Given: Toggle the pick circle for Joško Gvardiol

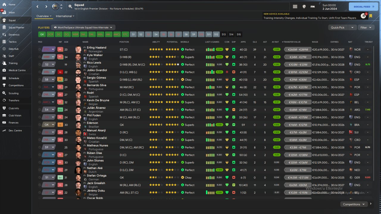Looking at the screenshot, I should [x=40, y=72].
